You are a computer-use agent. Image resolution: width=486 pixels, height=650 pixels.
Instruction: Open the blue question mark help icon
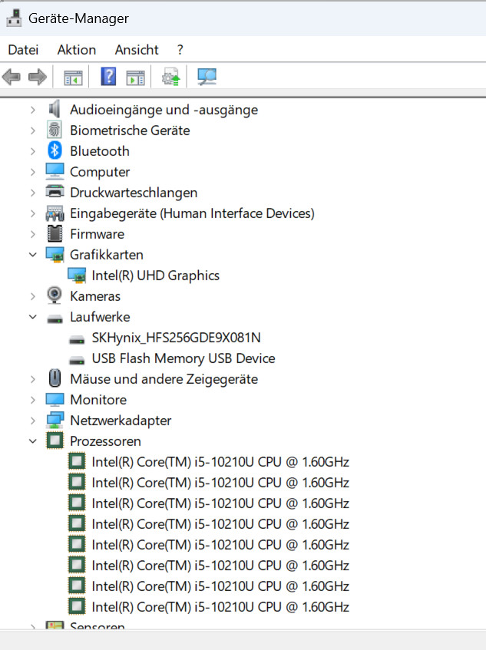click(x=109, y=77)
